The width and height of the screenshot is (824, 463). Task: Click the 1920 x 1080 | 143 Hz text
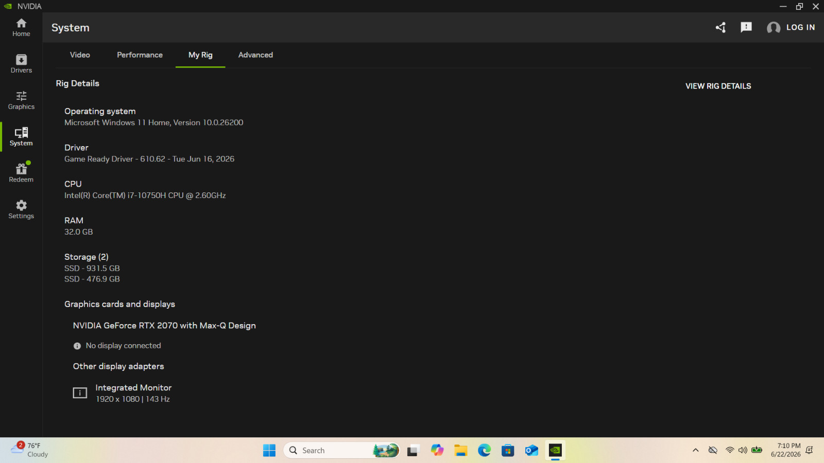coord(133,399)
